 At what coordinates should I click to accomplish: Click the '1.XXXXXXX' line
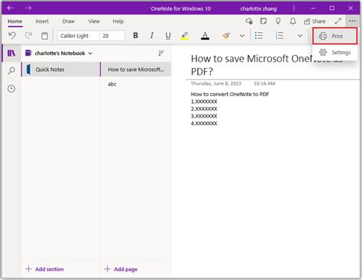click(204, 101)
